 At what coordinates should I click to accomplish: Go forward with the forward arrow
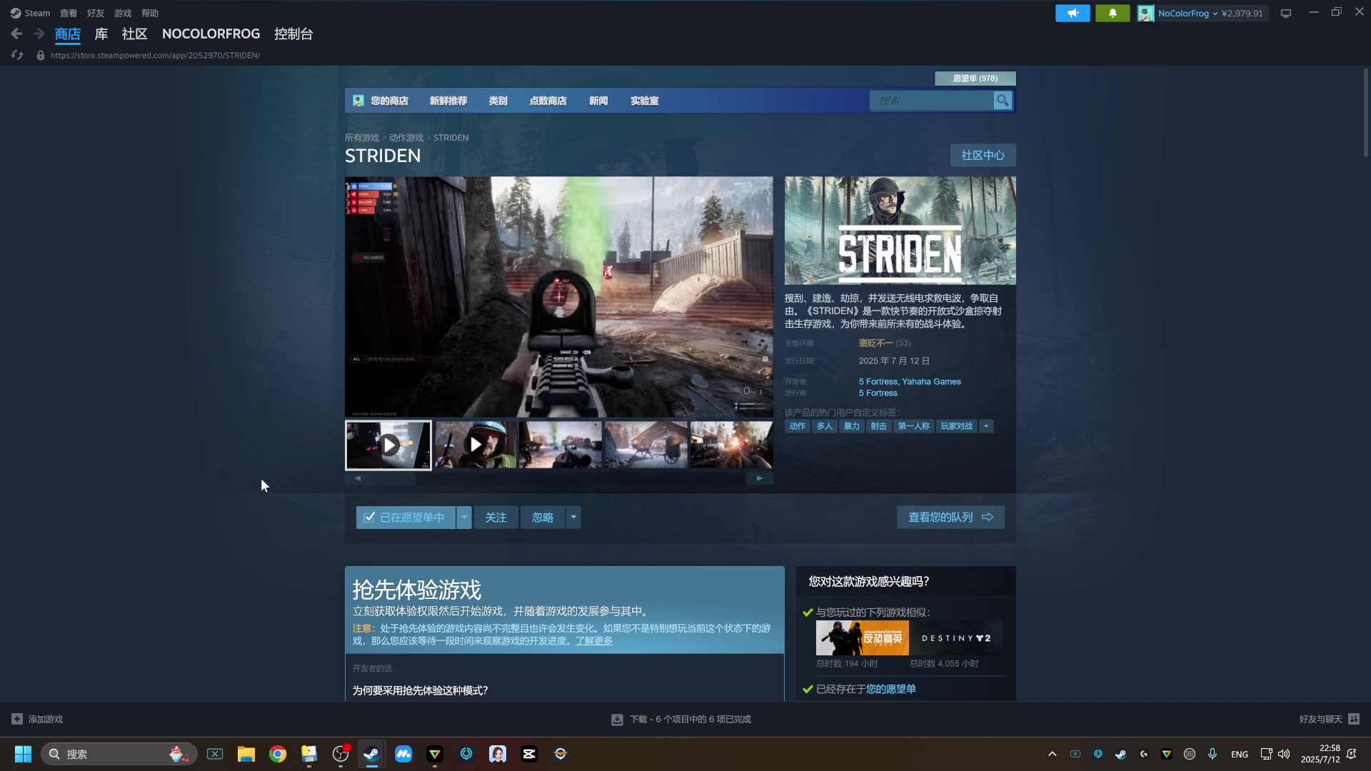pos(39,34)
